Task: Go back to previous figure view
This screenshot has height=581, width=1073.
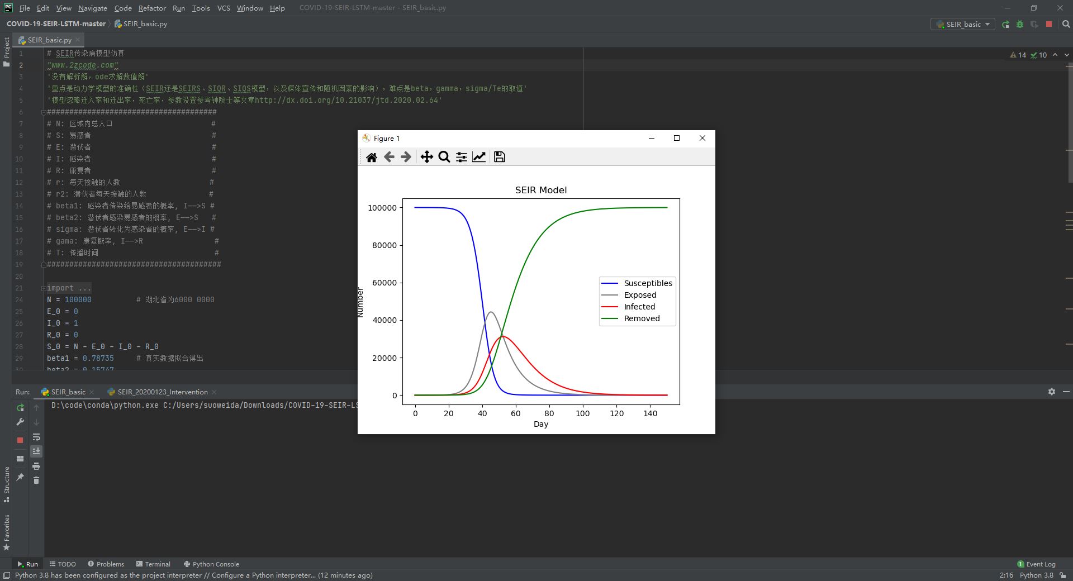Action: point(389,157)
